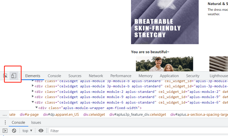The width and height of the screenshot is (228, 136).
Task: Switch to the Network tab
Action: pyautogui.click(x=96, y=76)
